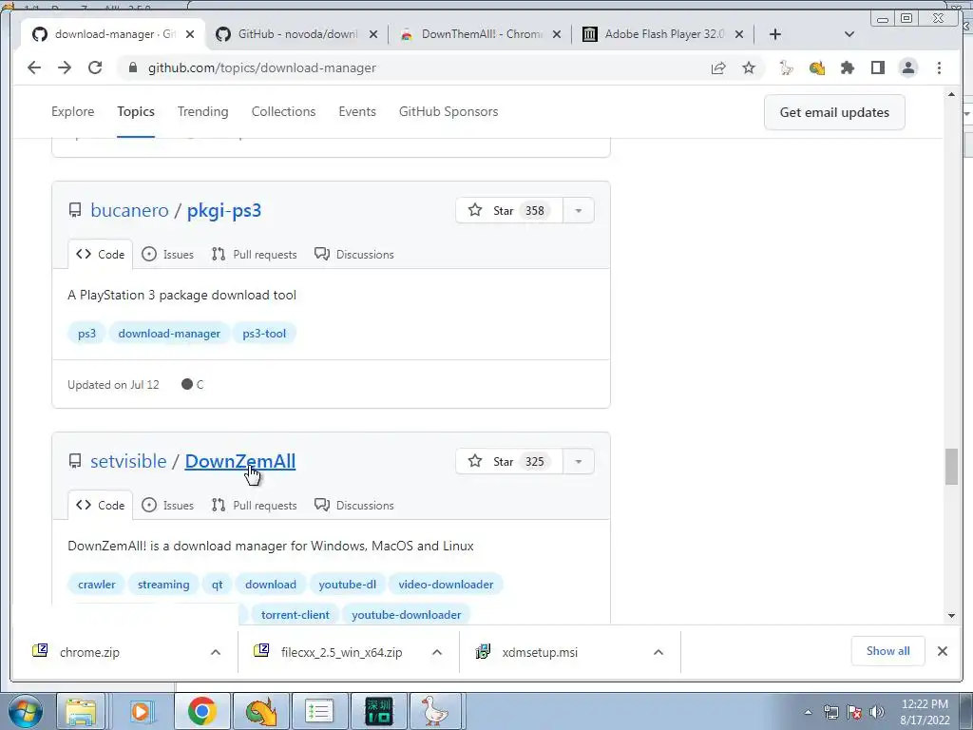The height and width of the screenshot is (730, 973).
Task: Open the GitHub Sponsors navigation item
Action: [x=448, y=112]
